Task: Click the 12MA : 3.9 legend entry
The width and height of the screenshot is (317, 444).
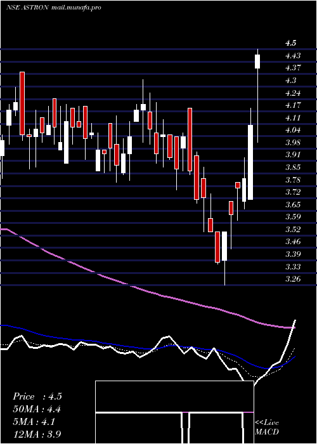Action: pos(37,434)
